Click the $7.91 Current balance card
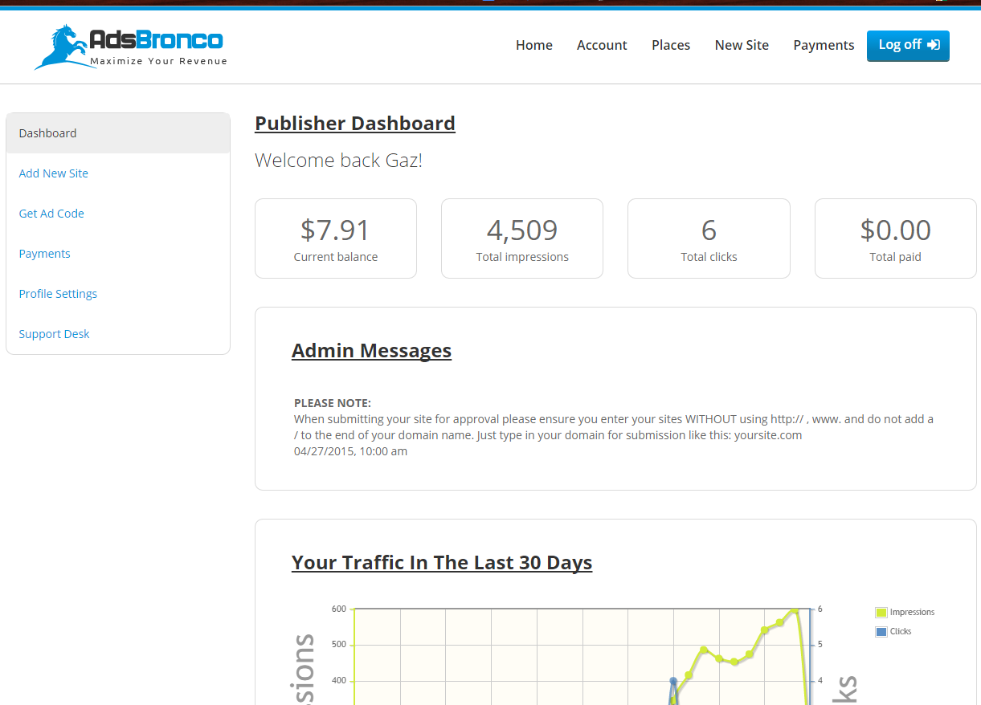 336,238
